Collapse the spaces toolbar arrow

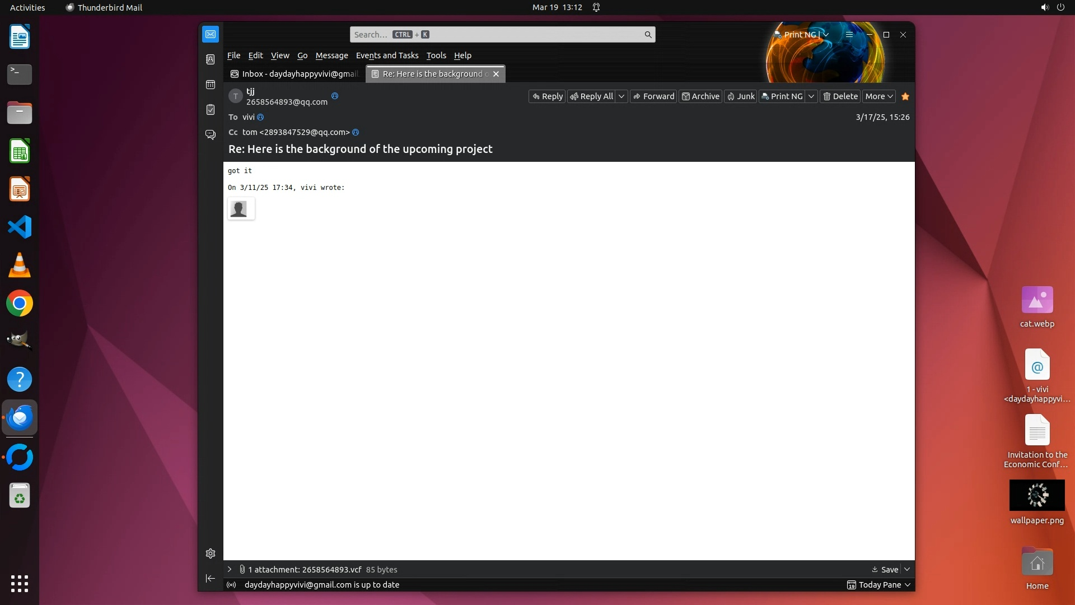coord(211,578)
